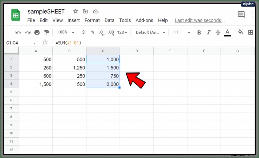Select cell A2 containing 250
The width and height of the screenshot is (259, 158).
coord(36,67)
